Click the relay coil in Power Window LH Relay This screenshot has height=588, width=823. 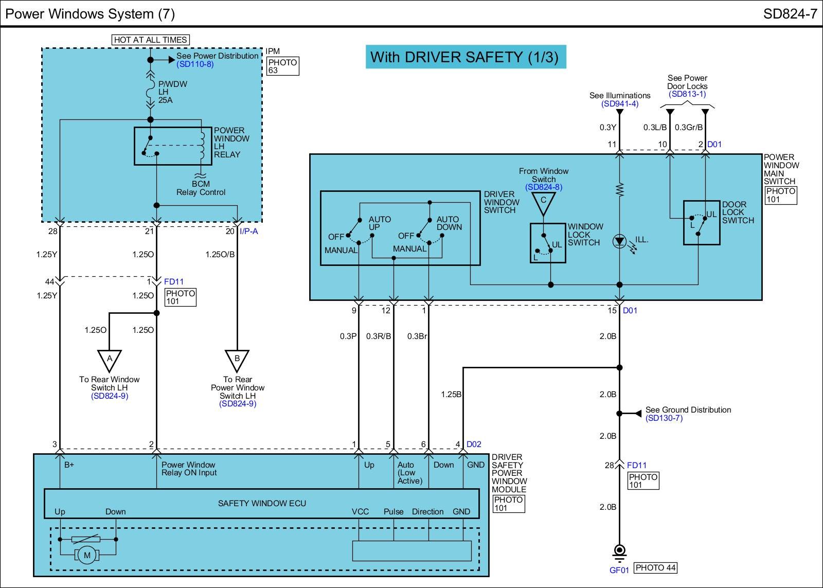pos(201,147)
